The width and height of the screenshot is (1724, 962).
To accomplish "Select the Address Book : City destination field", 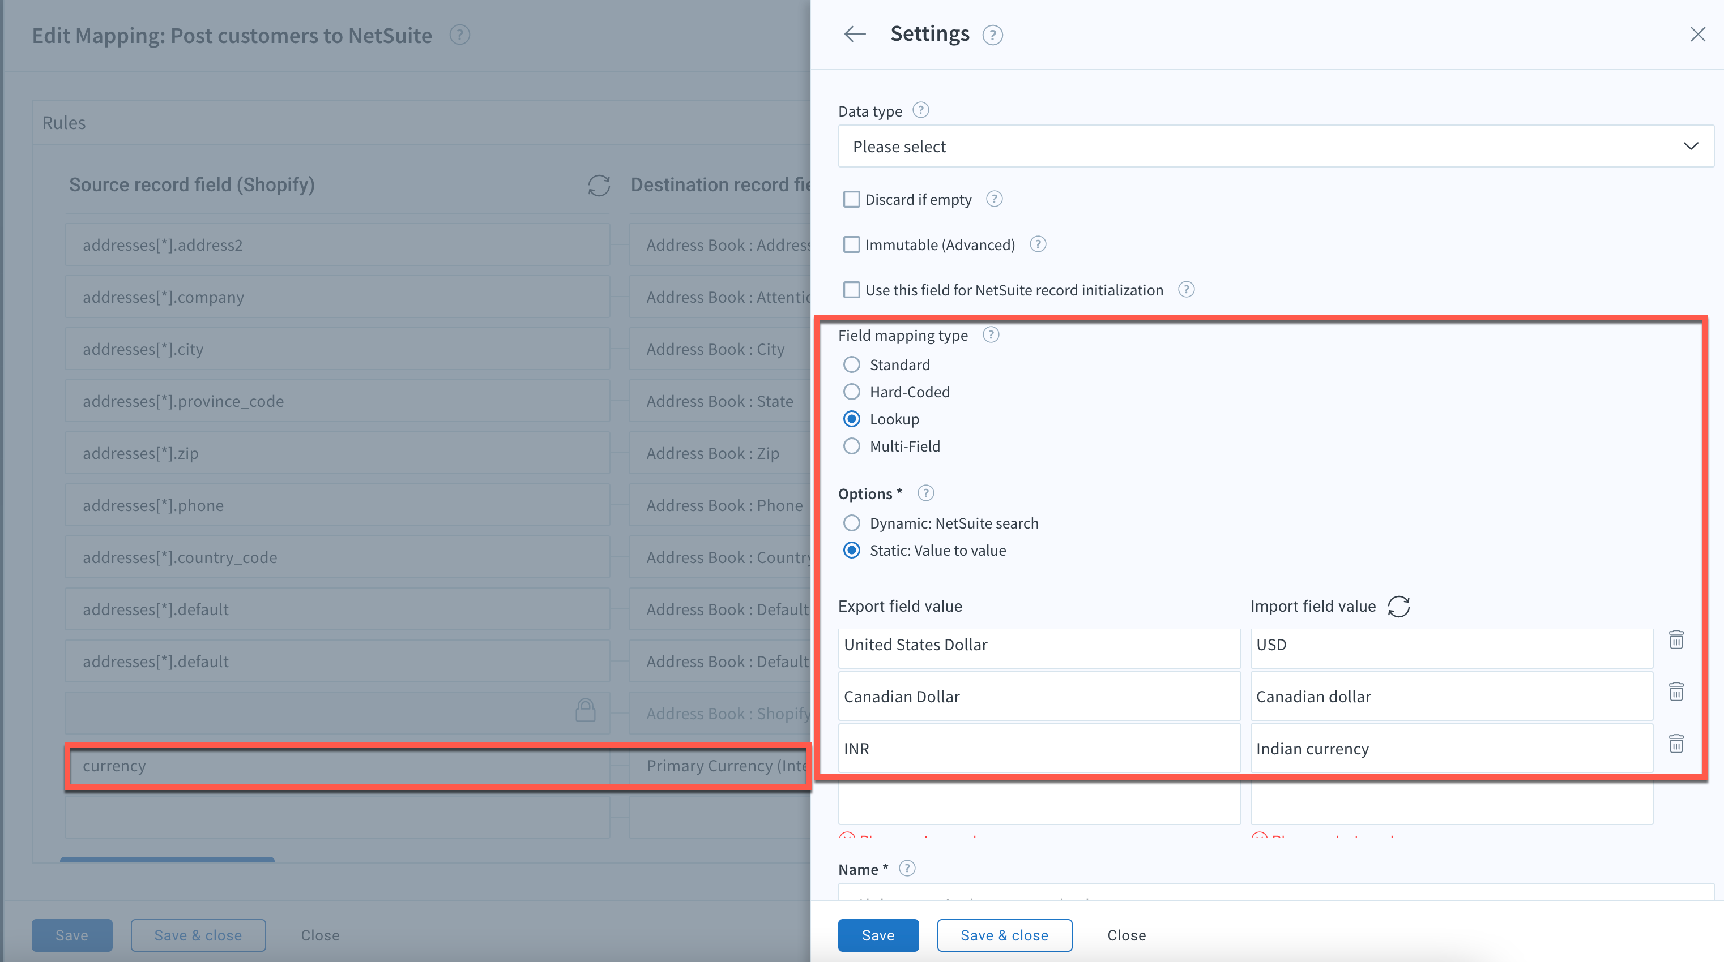I will [x=719, y=349].
